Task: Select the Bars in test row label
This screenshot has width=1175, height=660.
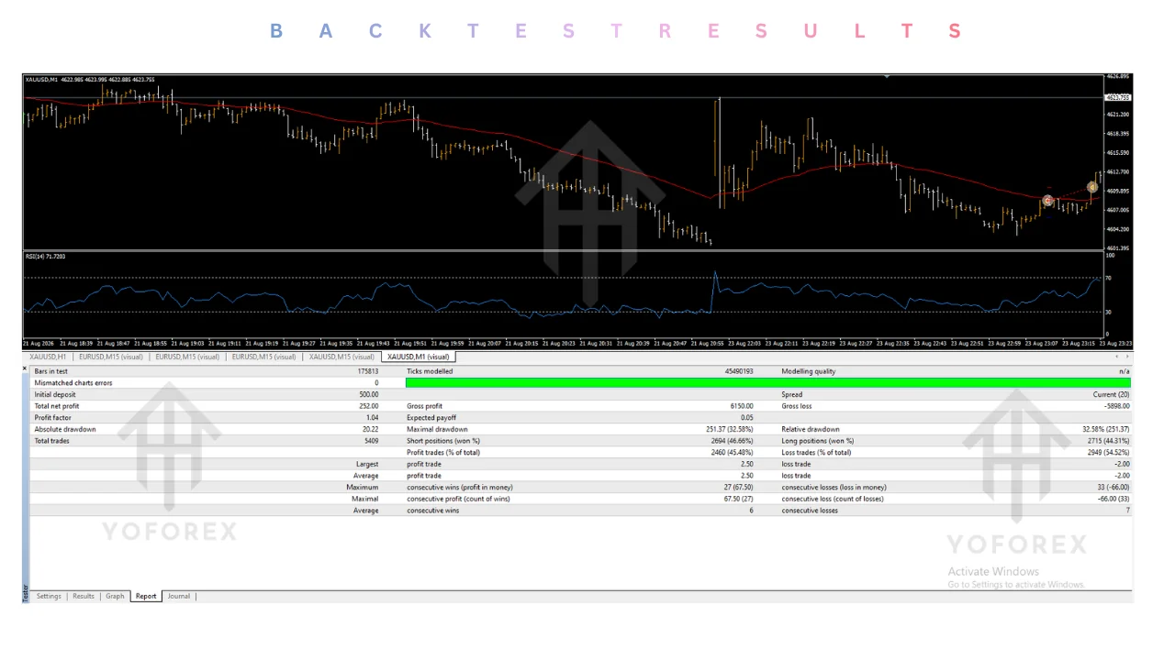Action: [x=50, y=371]
